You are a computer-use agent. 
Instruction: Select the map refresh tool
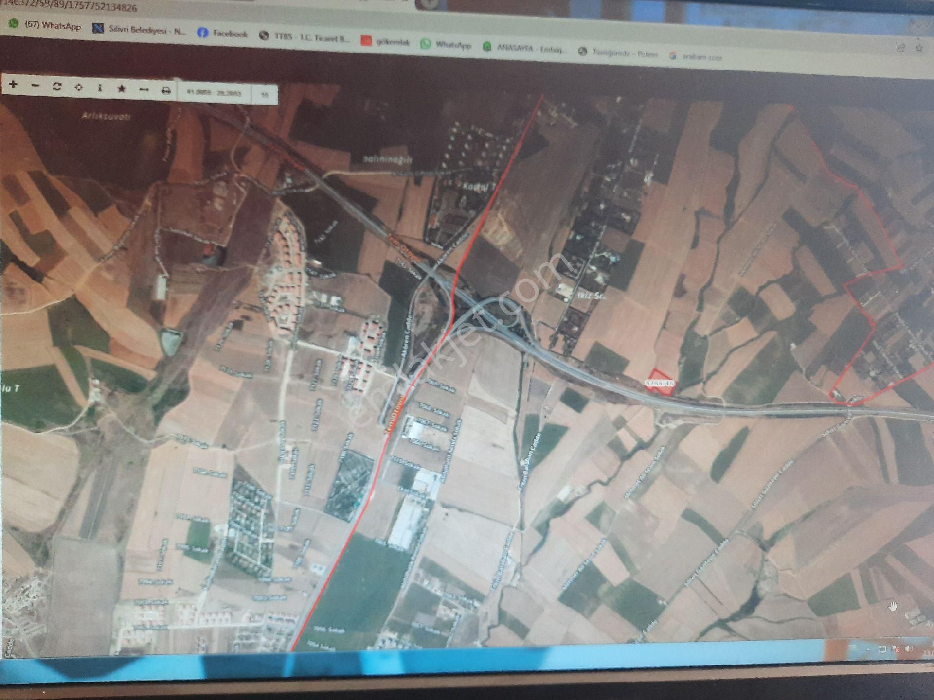[x=57, y=87]
